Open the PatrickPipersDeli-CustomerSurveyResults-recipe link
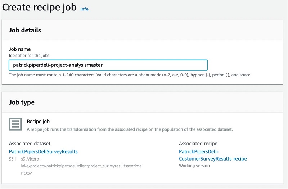288x189 pixels. [213, 155]
